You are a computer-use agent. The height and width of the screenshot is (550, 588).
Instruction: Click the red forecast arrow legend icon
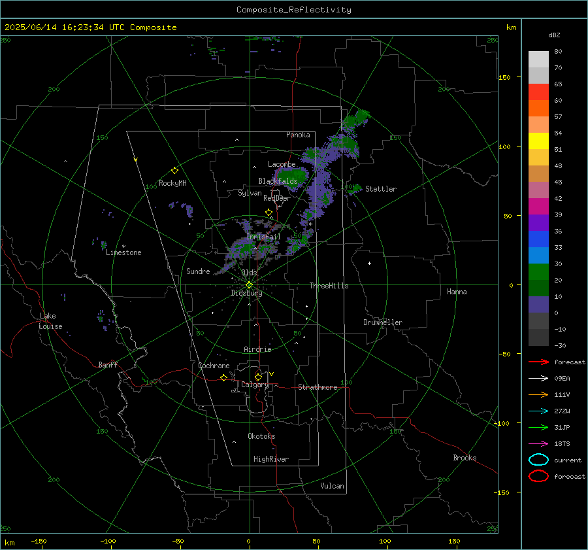(x=538, y=362)
